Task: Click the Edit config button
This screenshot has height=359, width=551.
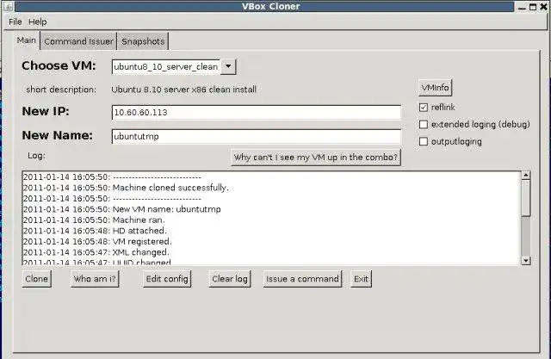Action: pos(167,279)
